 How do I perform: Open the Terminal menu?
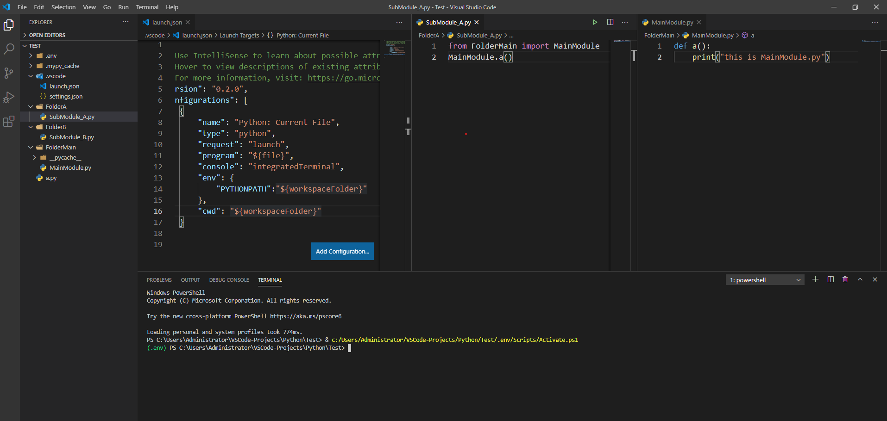click(x=147, y=7)
